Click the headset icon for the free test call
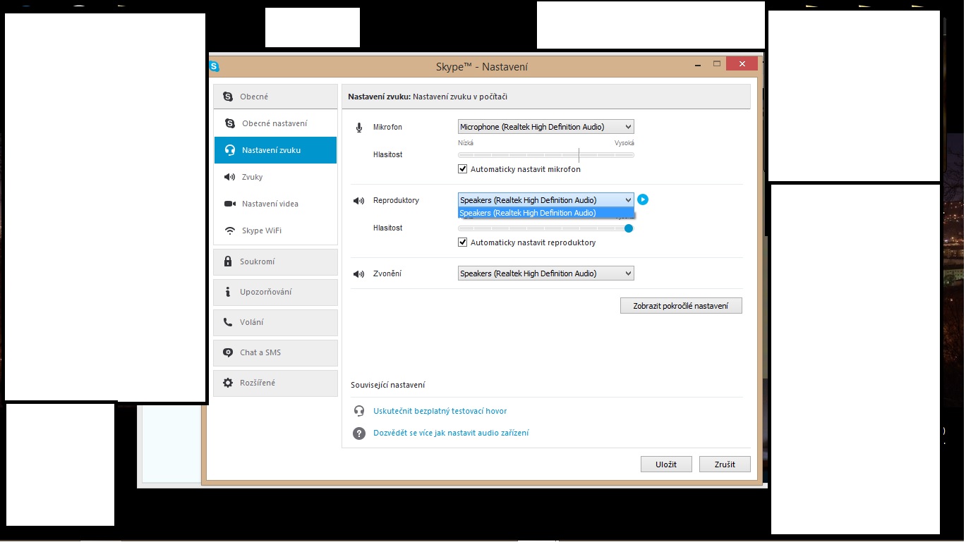 pyautogui.click(x=359, y=411)
